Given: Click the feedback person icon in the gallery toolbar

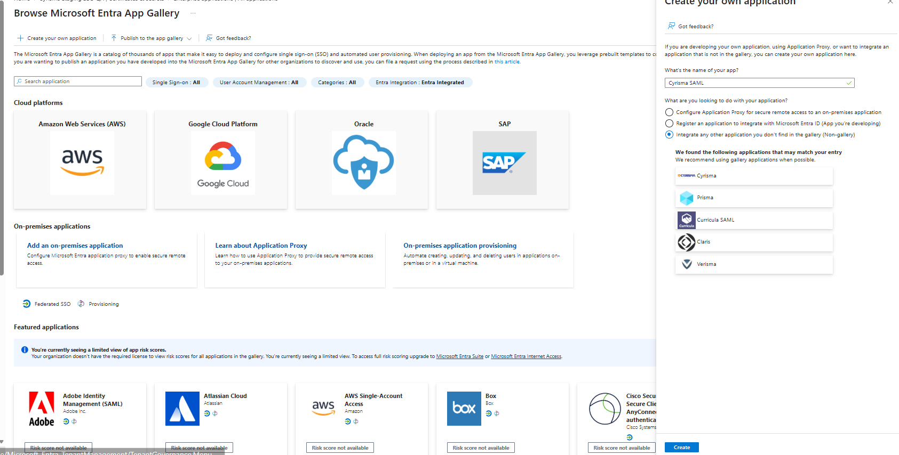Looking at the screenshot, I should coord(209,38).
